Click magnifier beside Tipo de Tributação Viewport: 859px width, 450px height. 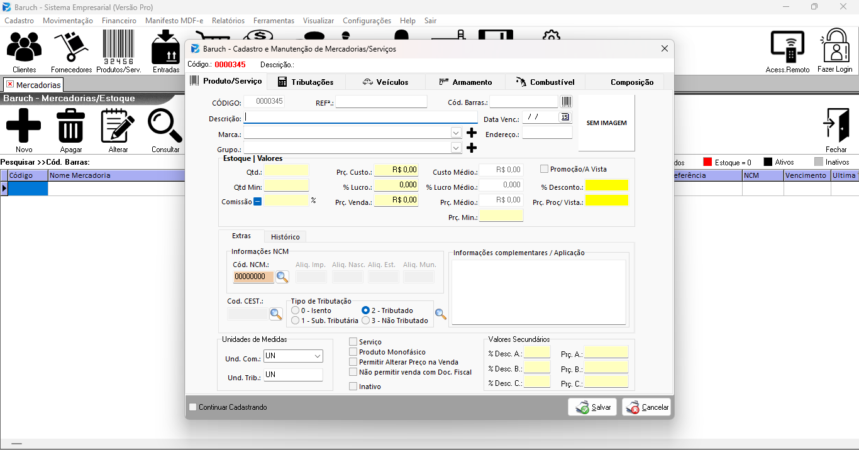point(441,314)
